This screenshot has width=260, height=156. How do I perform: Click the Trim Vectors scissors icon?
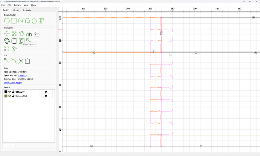click(21, 61)
